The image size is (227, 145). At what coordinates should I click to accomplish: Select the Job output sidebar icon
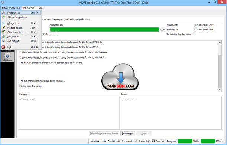(x=7, y=57)
